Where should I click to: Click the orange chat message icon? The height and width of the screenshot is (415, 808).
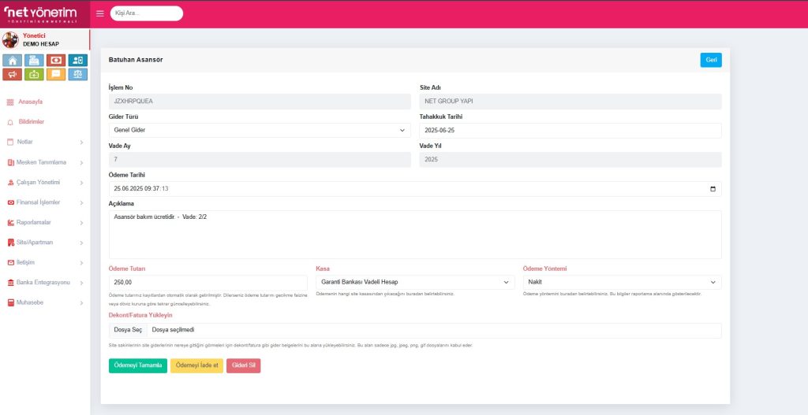pyautogui.click(x=56, y=75)
